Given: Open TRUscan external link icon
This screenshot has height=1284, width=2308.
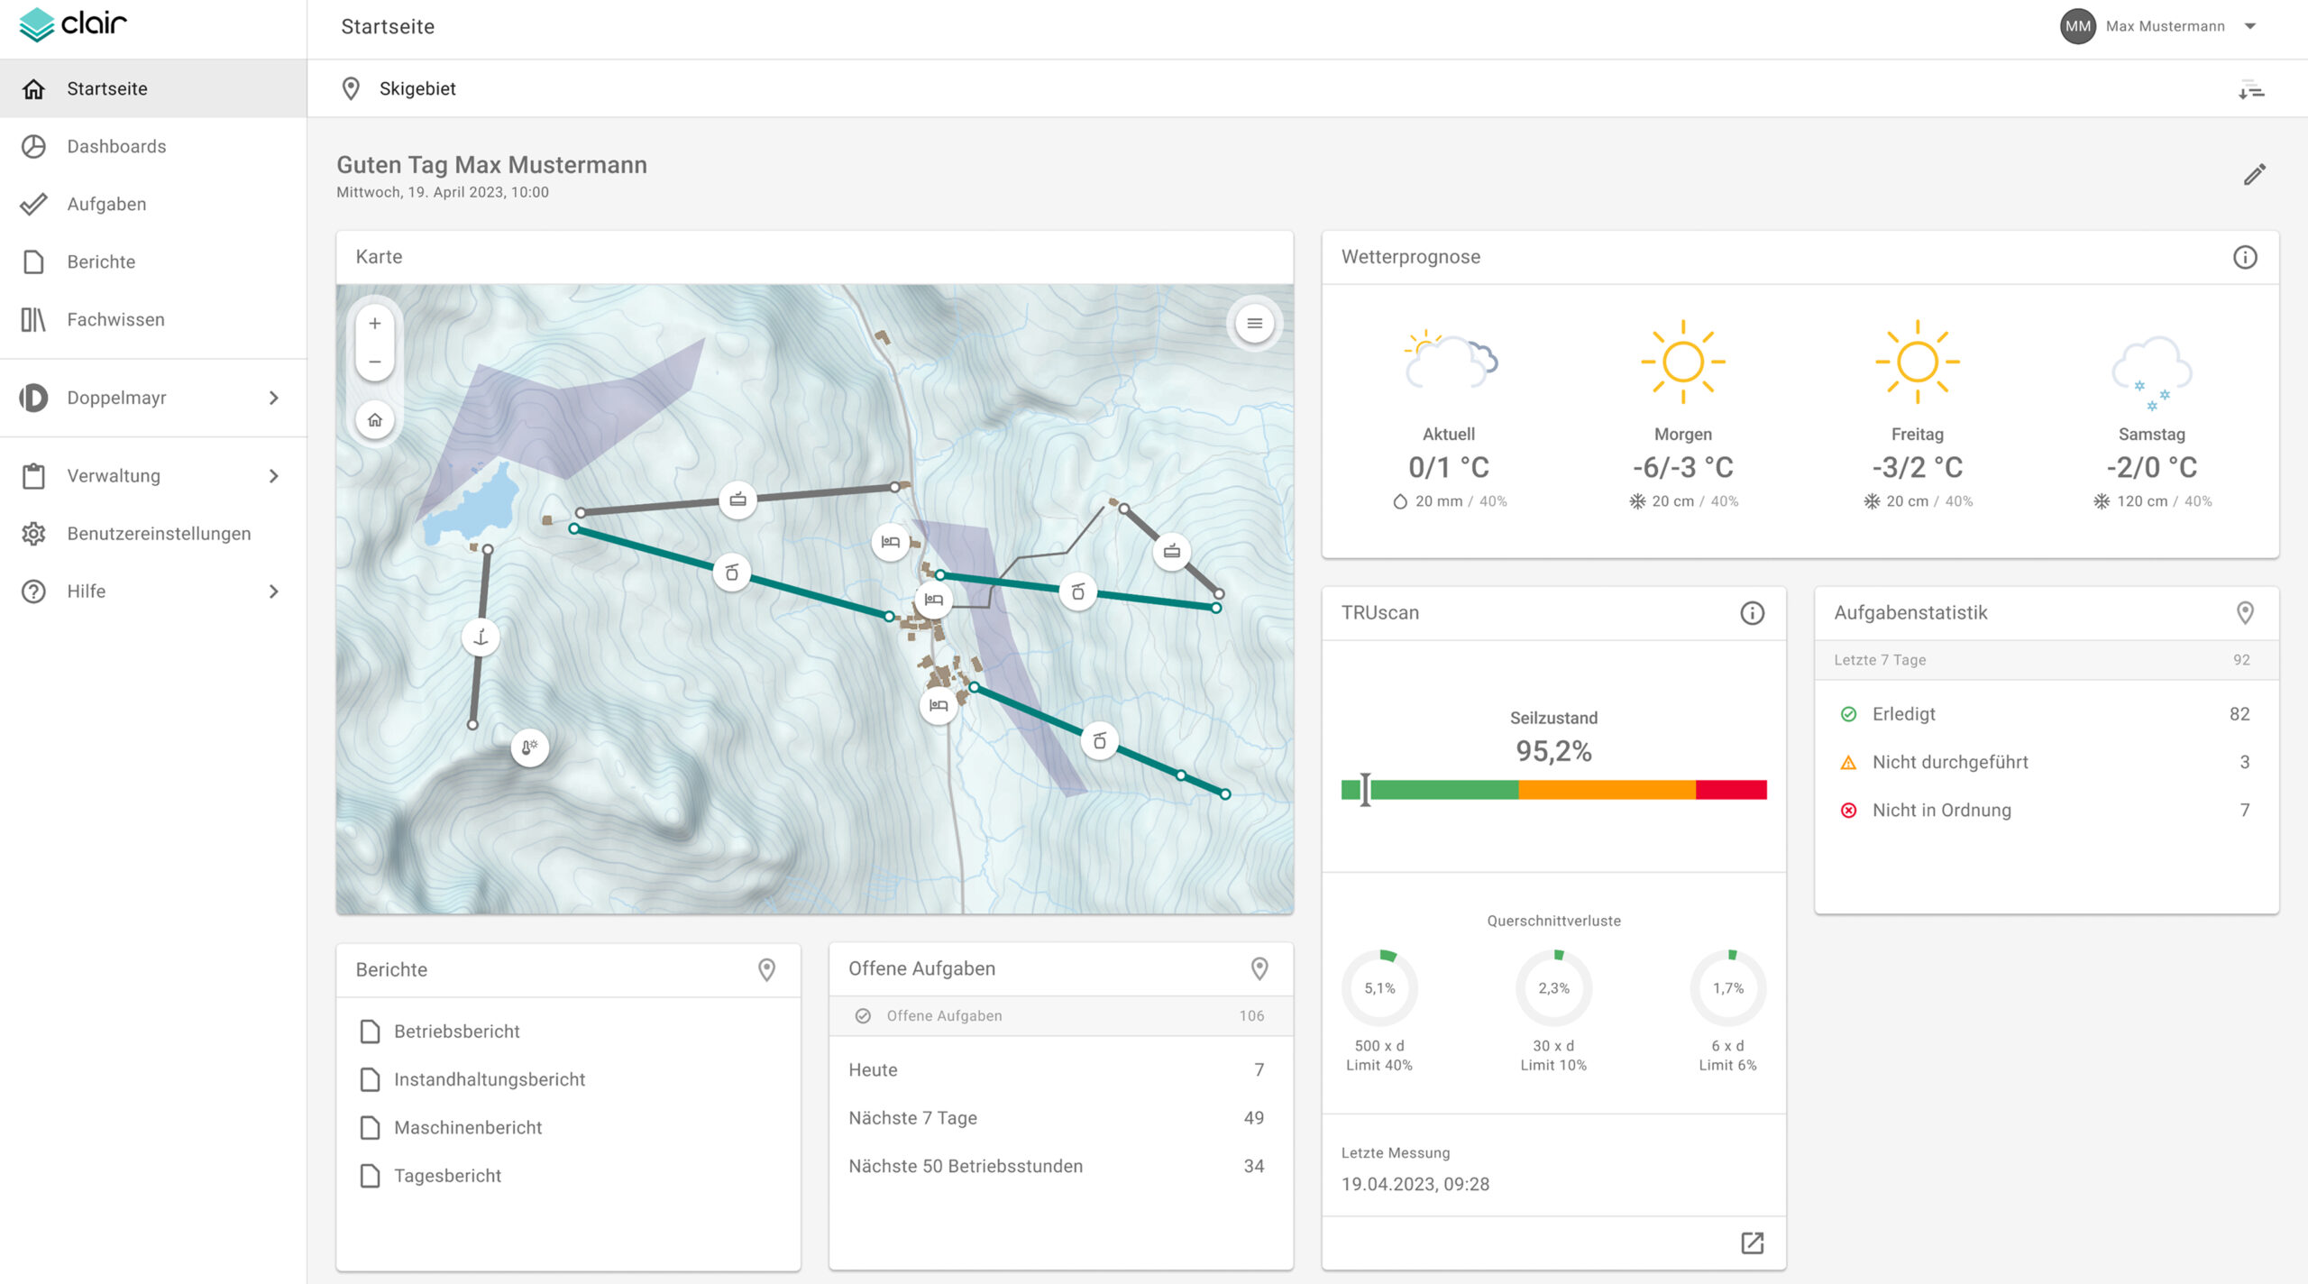Looking at the screenshot, I should [x=1752, y=1243].
